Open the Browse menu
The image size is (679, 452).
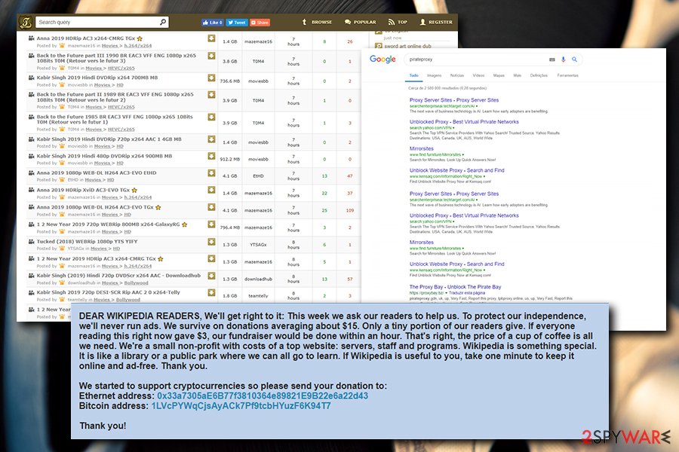[x=317, y=22]
